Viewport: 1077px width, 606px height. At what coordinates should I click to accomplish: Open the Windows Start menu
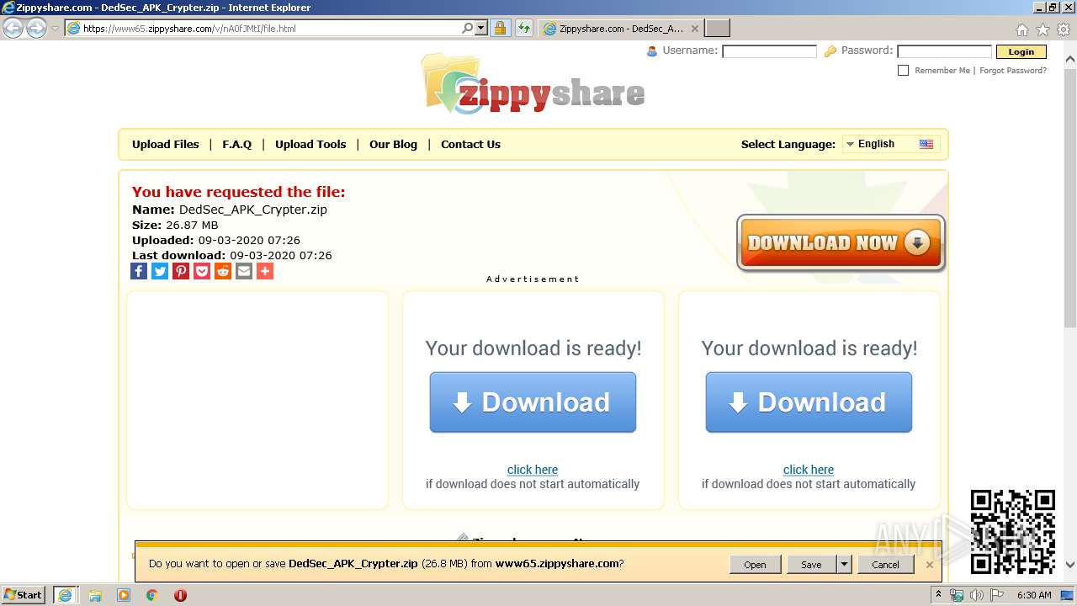(x=24, y=594)
